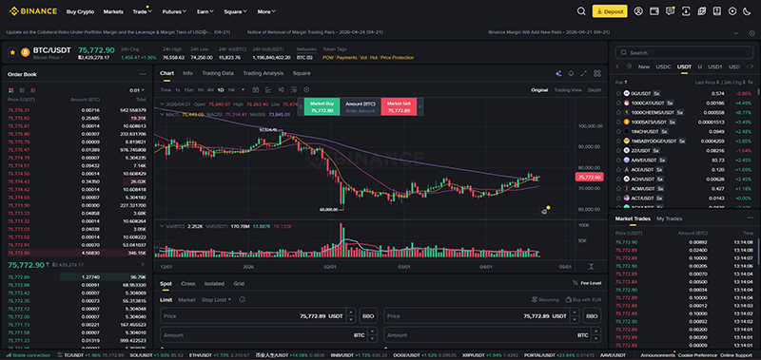This screenshot has width=761, height=360.
Task: Click the pair search field
Action: point(684,52)
